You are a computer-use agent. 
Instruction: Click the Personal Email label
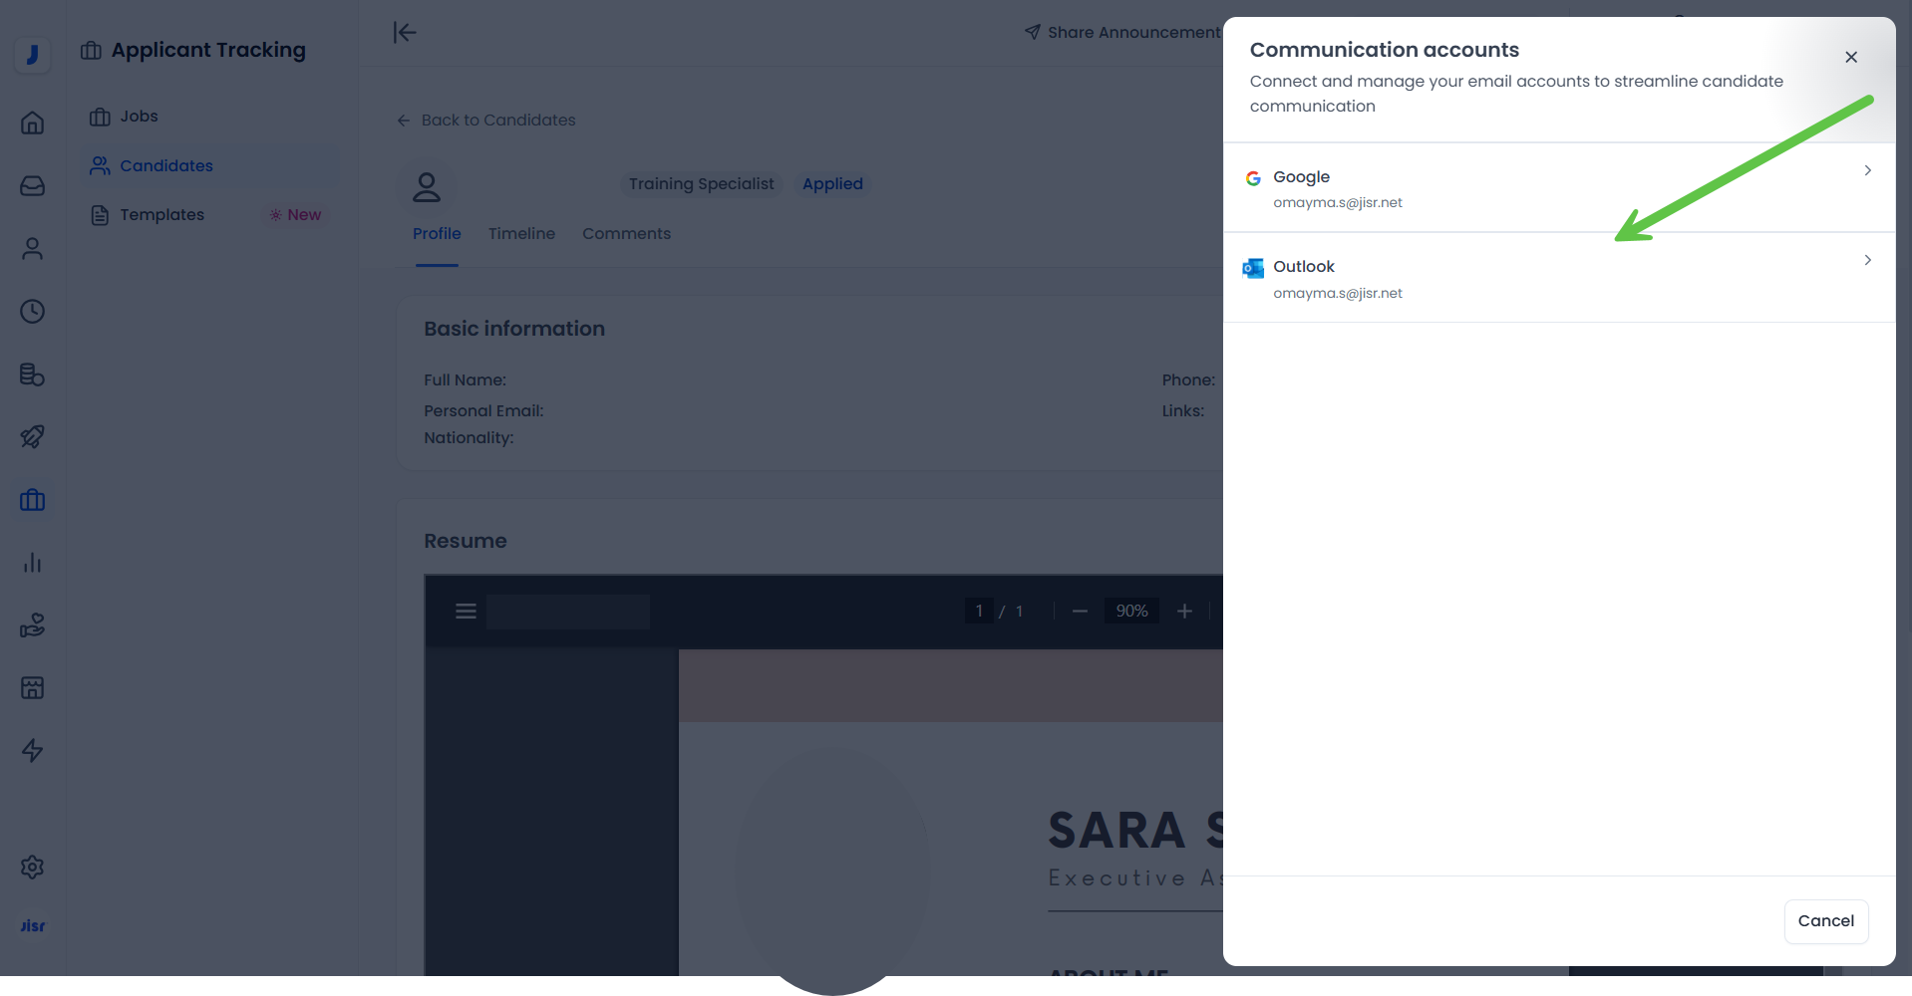click(x=483, y=411)
